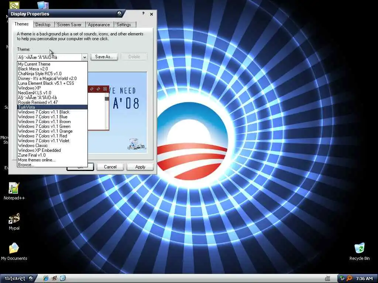Choose Windows 7 Colors v1.1 Blue
378x283 pixels.
[52, 117]
